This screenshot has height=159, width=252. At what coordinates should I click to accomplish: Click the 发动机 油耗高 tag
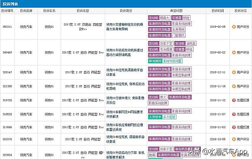[185, 44]
